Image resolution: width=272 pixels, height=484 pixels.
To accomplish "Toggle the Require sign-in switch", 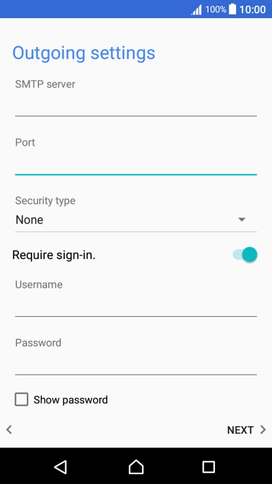I will [x=245, y=255].
